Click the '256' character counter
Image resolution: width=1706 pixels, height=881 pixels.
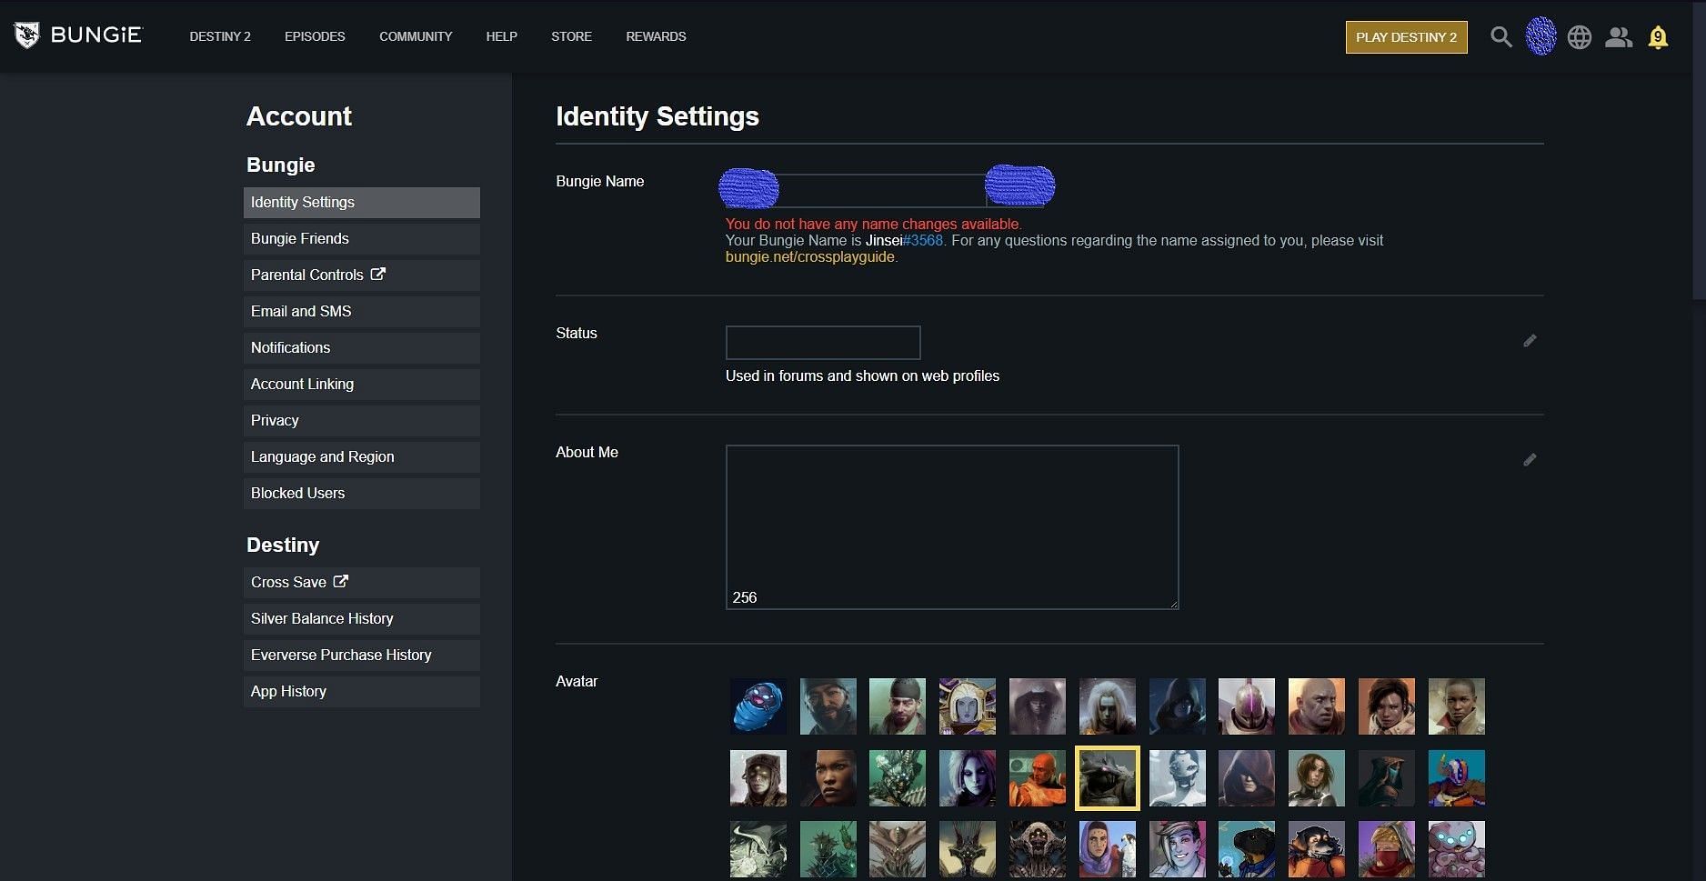(745, 597)
